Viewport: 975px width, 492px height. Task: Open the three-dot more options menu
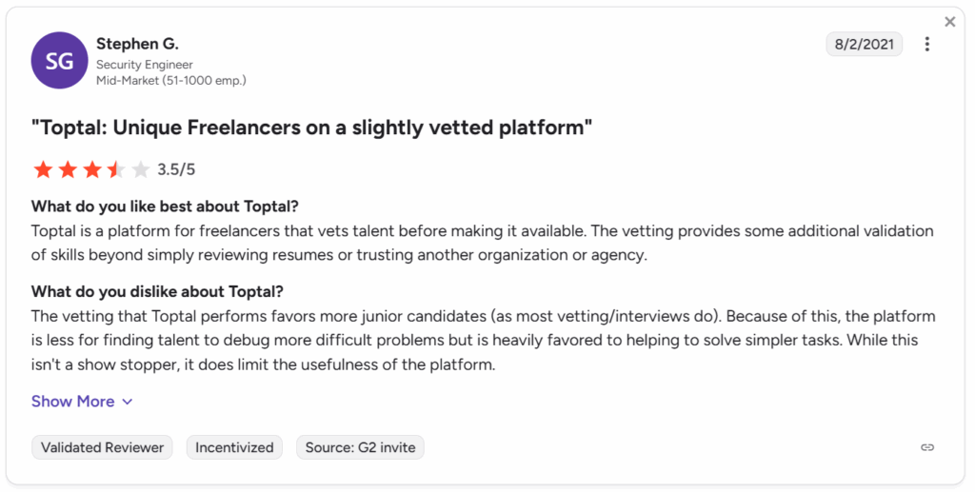(926, 44)
